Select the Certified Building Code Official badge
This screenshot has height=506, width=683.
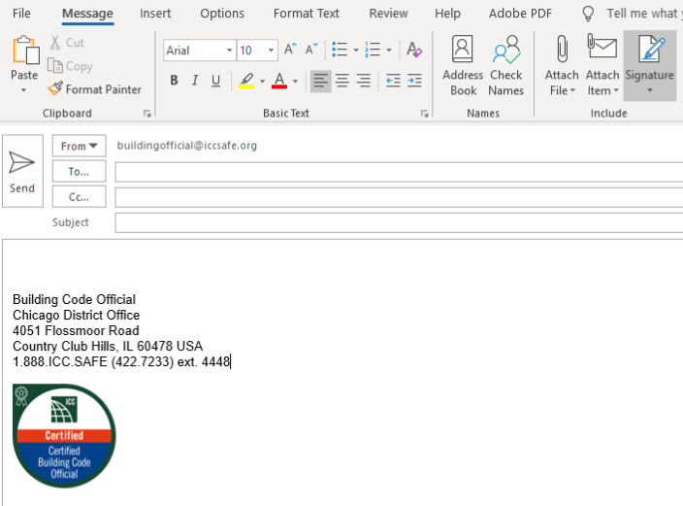point(64,436)
